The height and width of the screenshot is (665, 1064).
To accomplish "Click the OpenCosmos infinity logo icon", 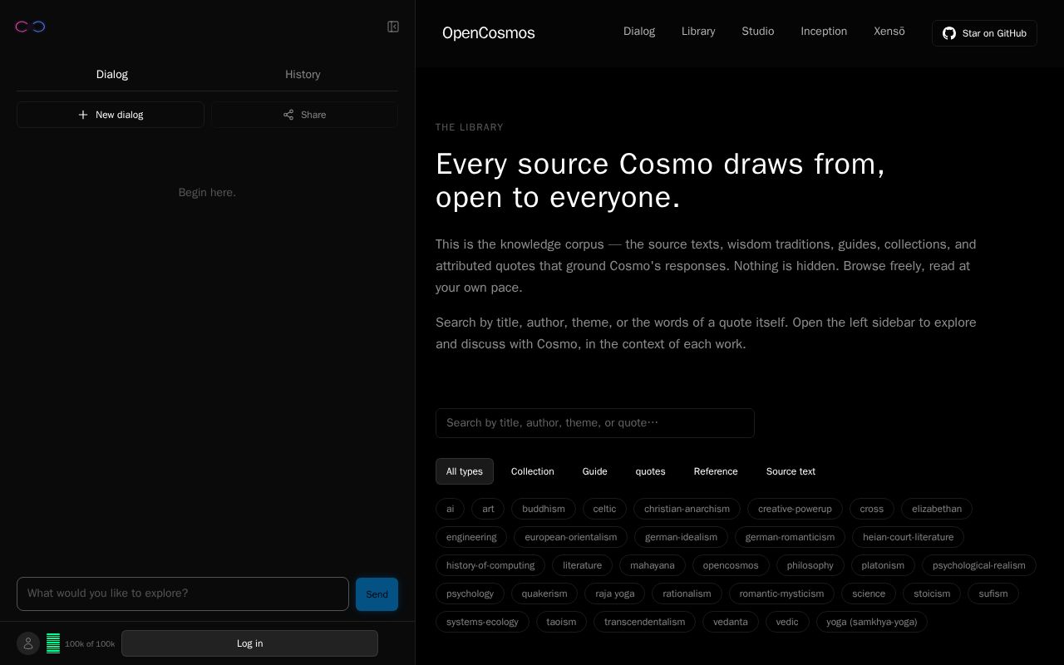I will (x=30, y=27).
